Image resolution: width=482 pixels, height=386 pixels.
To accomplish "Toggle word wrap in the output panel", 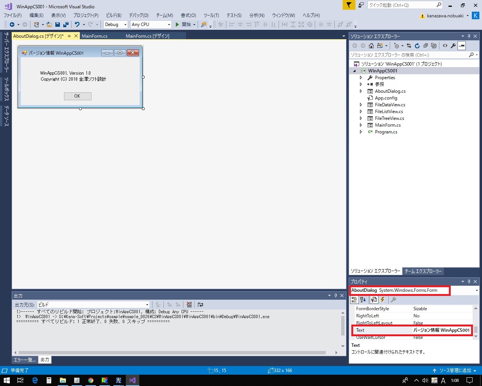I will pos(200,305).
